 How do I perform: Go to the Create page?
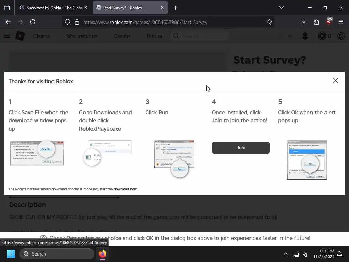pyautogui.click(x=122, y=36)
